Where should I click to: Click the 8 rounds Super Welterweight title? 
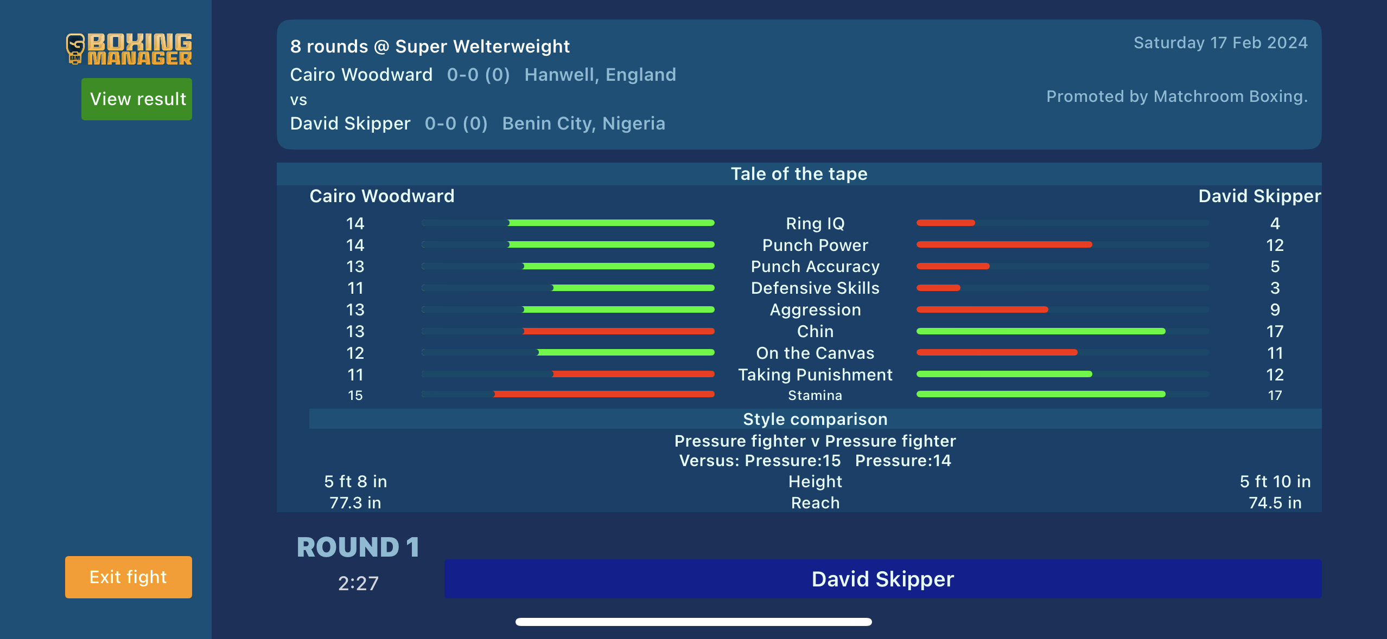pyautogui.click(x=430, y=47)
